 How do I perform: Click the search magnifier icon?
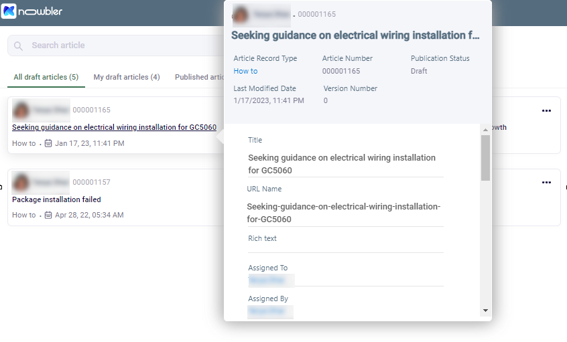(x=18, y=46)
